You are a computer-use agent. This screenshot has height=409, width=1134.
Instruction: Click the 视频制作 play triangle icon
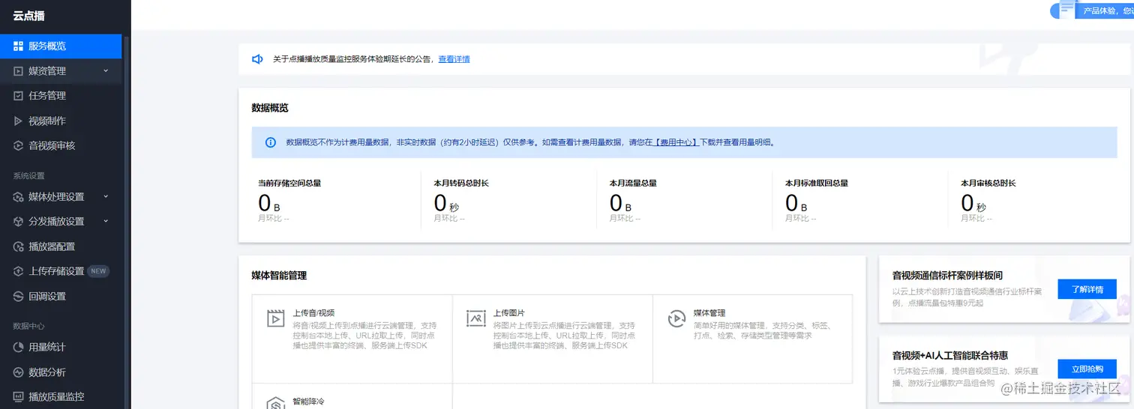(19, 121)
